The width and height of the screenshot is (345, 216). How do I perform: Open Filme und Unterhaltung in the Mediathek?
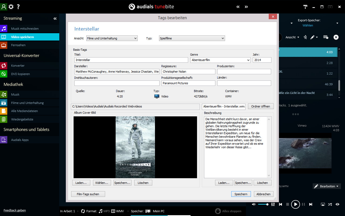pyautogui.click(x=27, y=103)
